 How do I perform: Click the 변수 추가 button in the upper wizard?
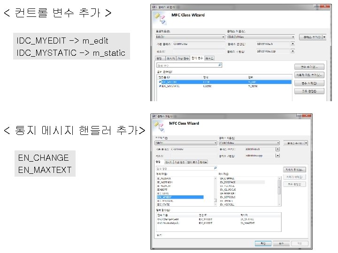pos(309,67)
